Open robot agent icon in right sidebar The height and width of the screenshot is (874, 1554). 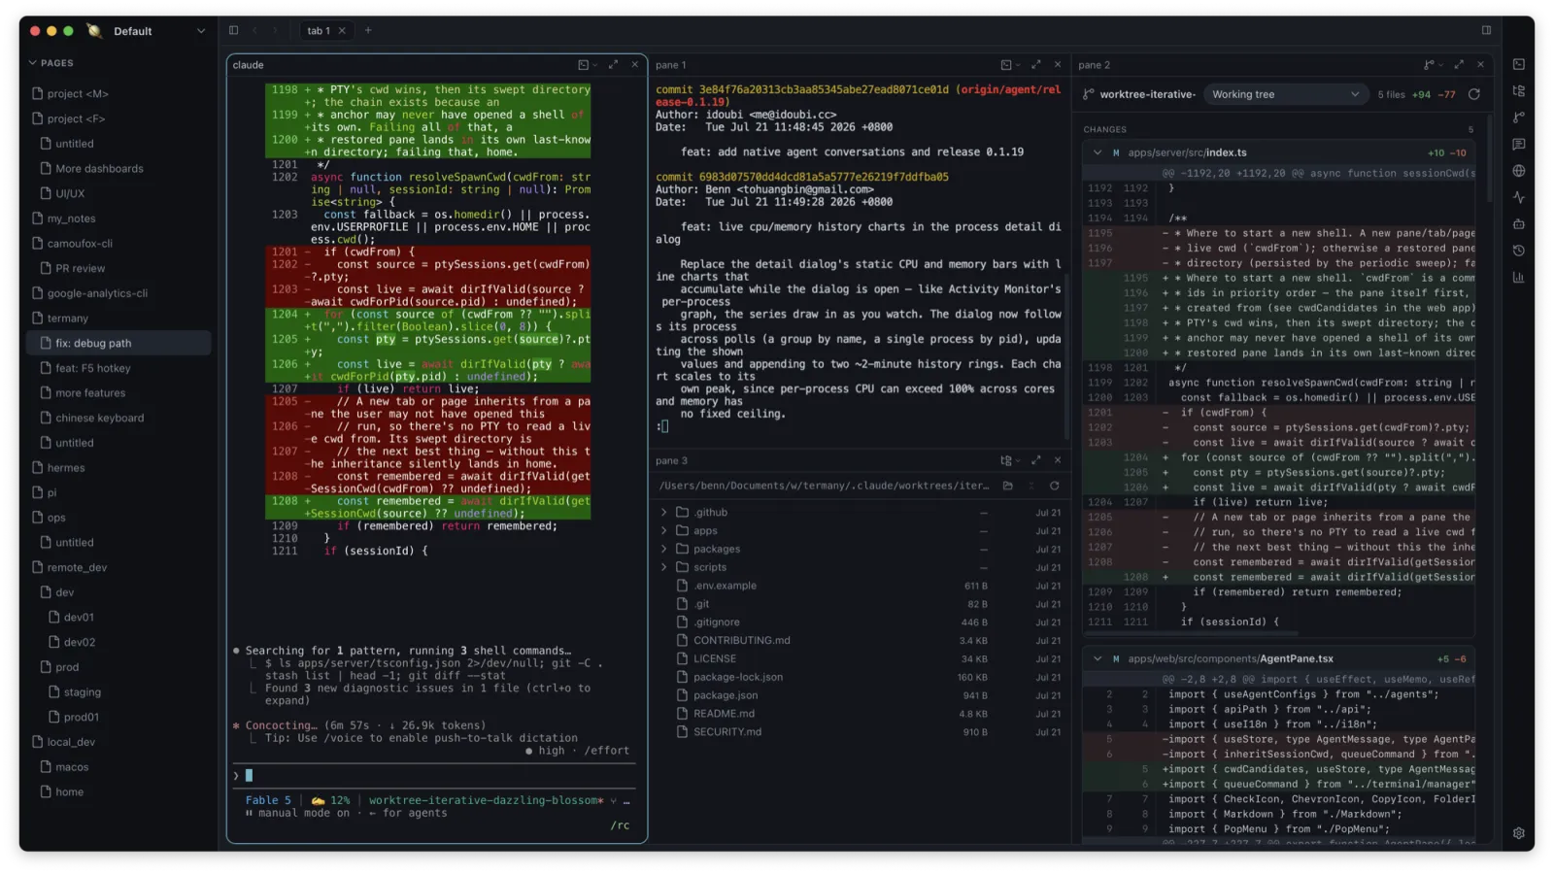(x=1518, y=224)
